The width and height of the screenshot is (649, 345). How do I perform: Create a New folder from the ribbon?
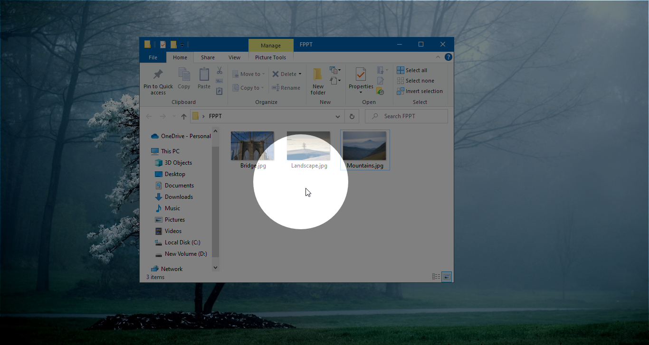318,81
